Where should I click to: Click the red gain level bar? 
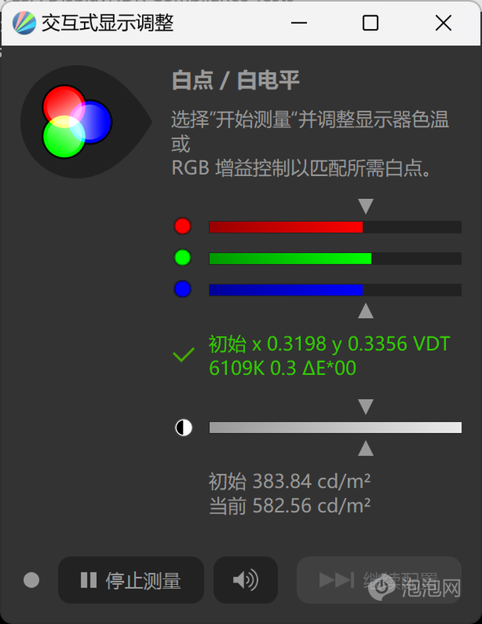pyautogui.click(x=335, y=227)
